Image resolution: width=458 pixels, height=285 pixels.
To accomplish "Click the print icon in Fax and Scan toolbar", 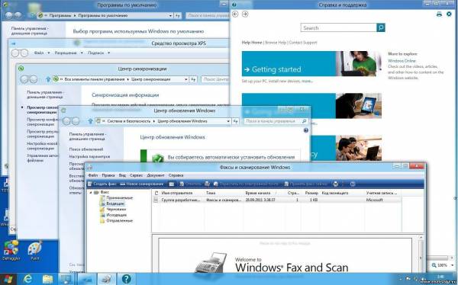I will (x=336, y=184).
